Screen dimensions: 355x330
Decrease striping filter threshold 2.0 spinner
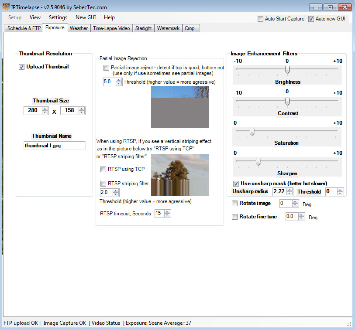pos(116,194)
